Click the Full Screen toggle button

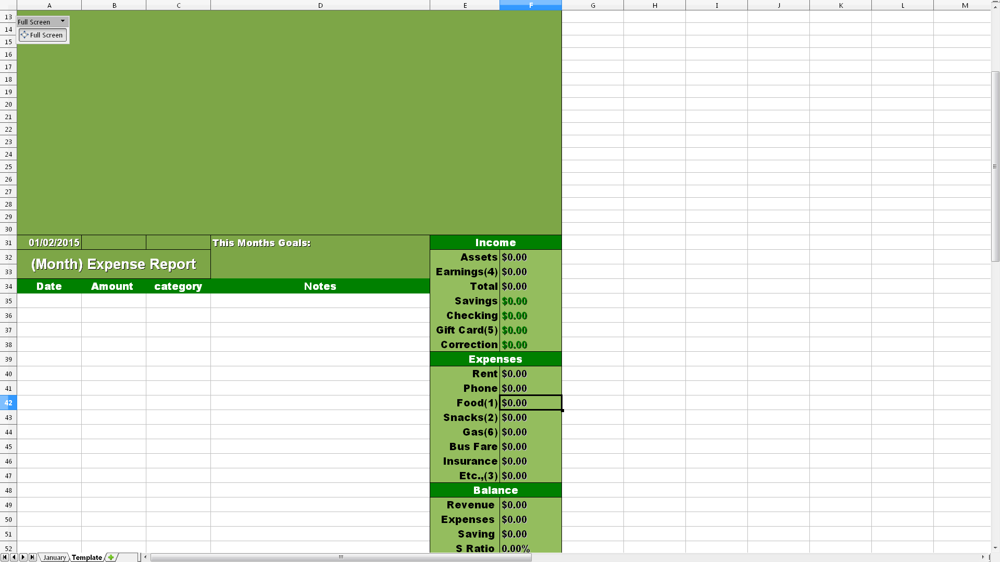click(x=43, y=34)
